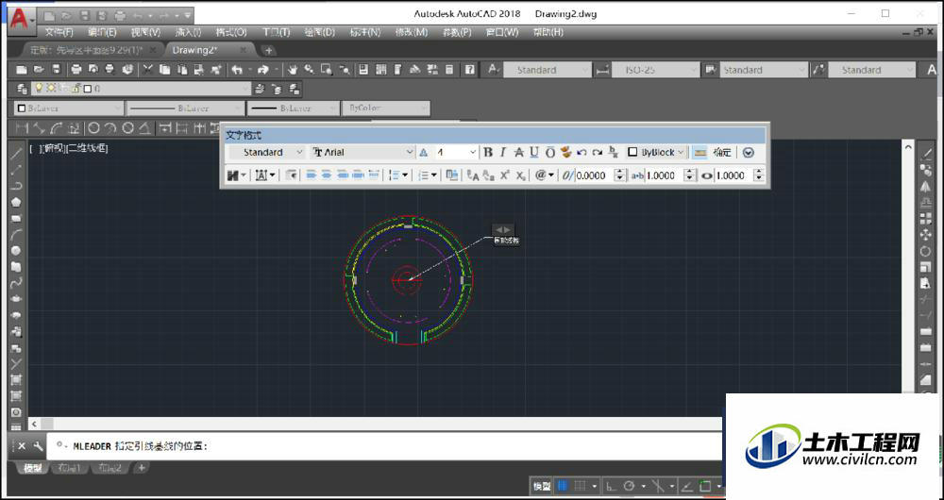Click the 确定 button

722,152
